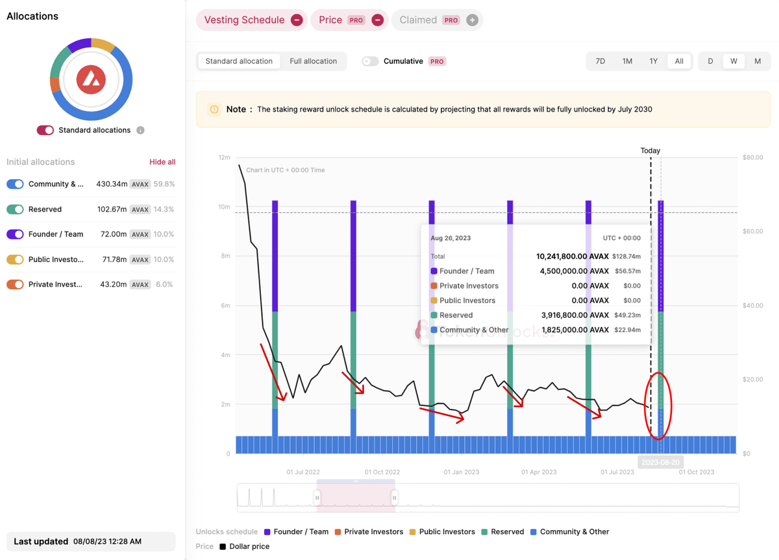Click the 71.78m Public Investors amount
The width and height of the screenshot is (779, 560).
[114, 260]
